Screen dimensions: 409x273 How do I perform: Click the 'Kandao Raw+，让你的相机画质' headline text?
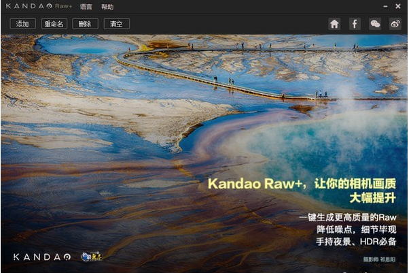pyautogui.click(x=302, y=183)
